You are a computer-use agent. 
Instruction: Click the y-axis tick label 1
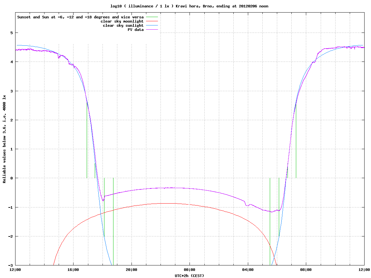point(11,149)
